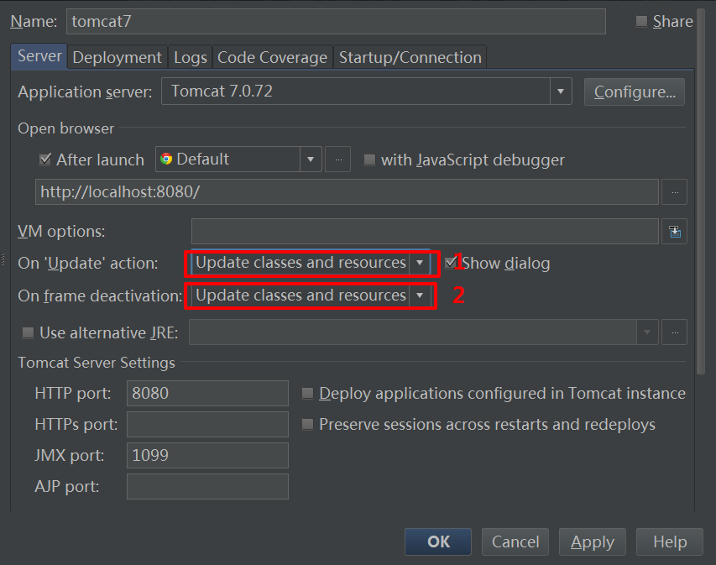
Task: Toggle the After launch checkbox
Action: 43,159
